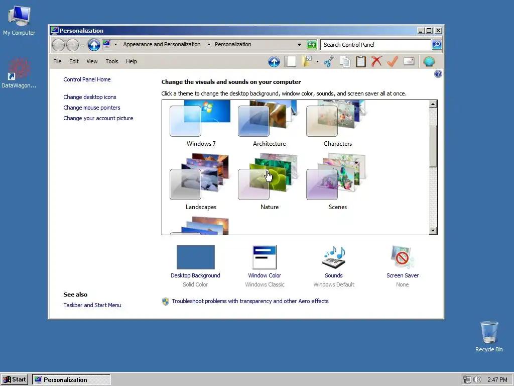Click the search magnifier button
Screen dimensions: 514x386
437,45
